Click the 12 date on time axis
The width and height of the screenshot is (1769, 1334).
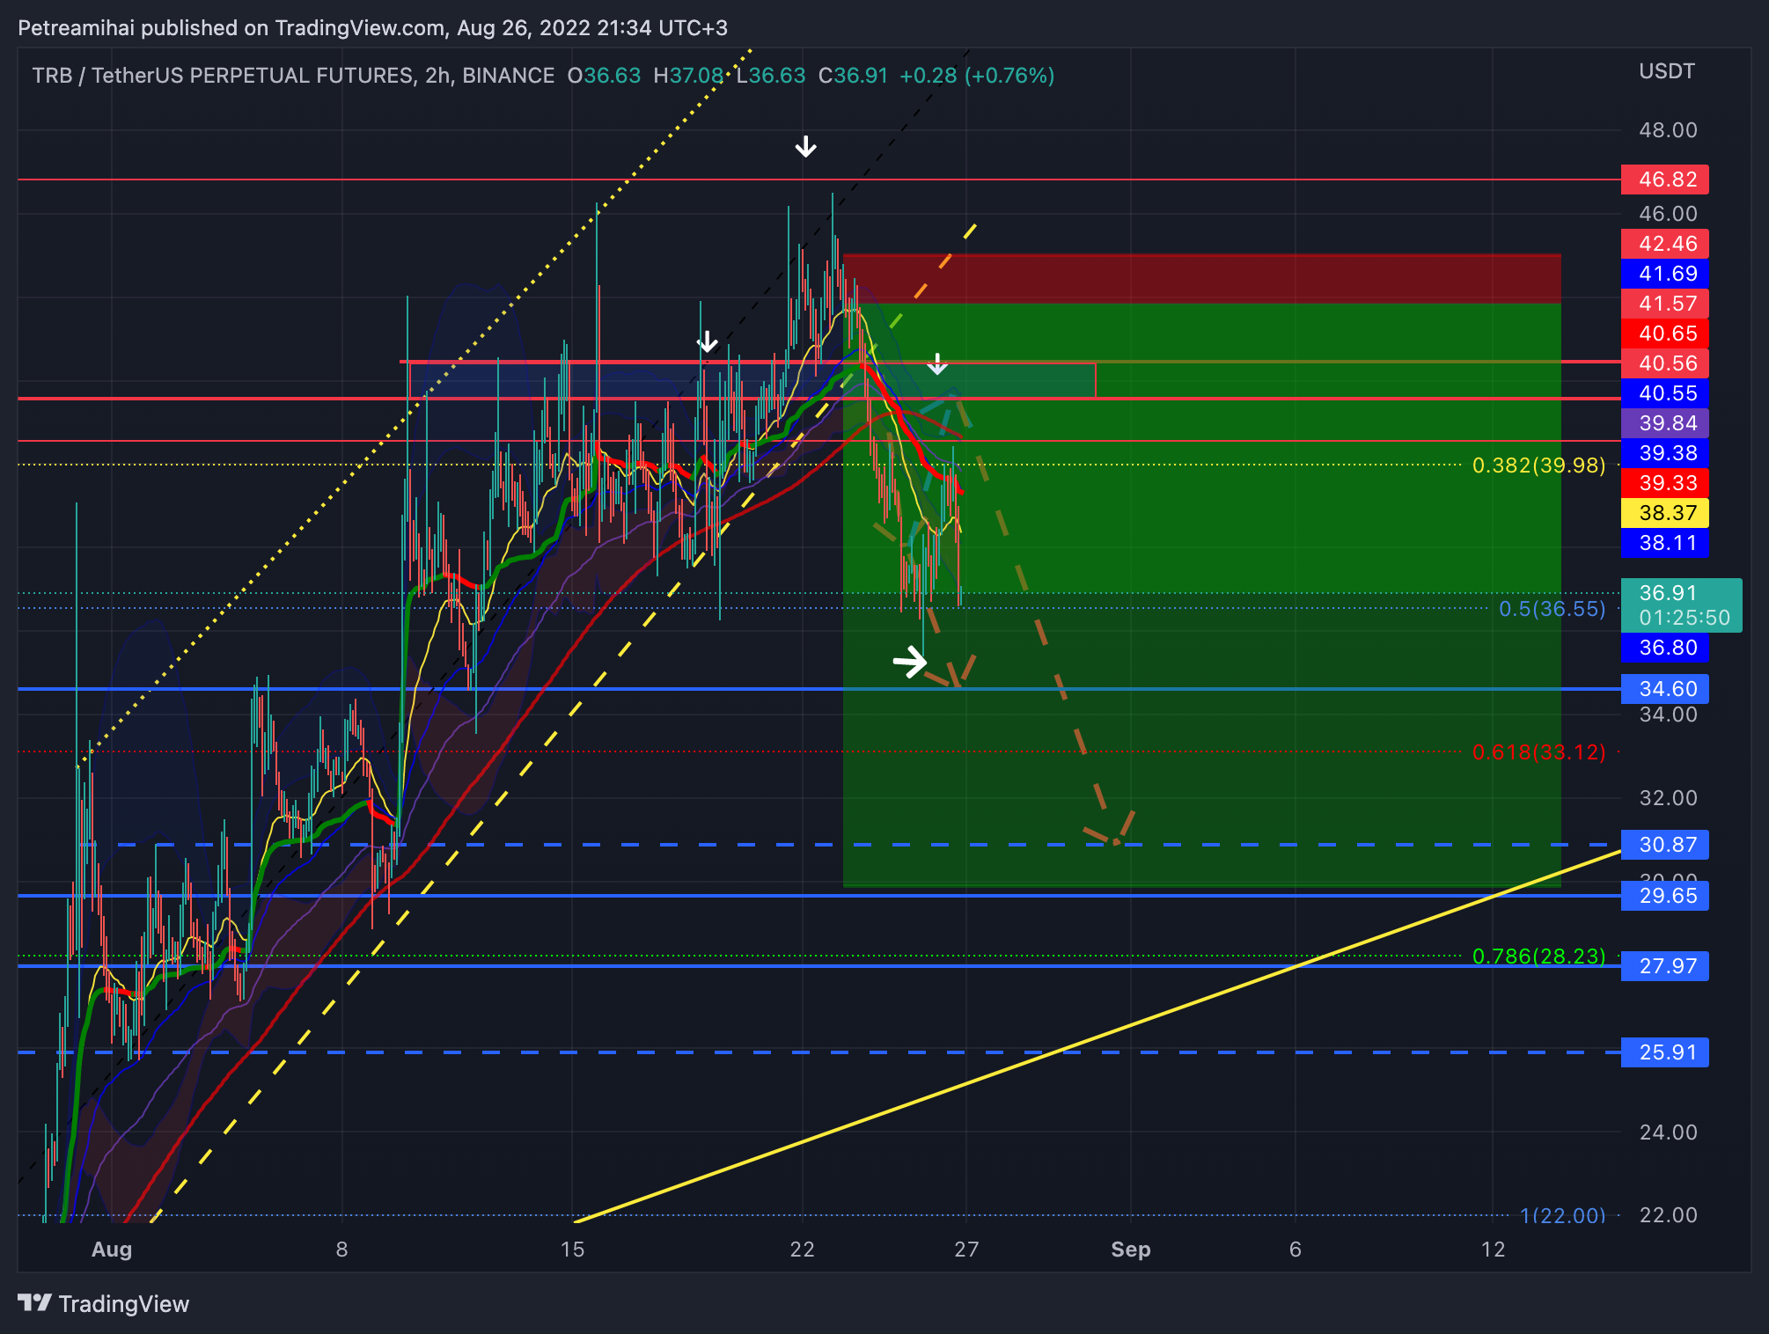pos(1493,1249)
